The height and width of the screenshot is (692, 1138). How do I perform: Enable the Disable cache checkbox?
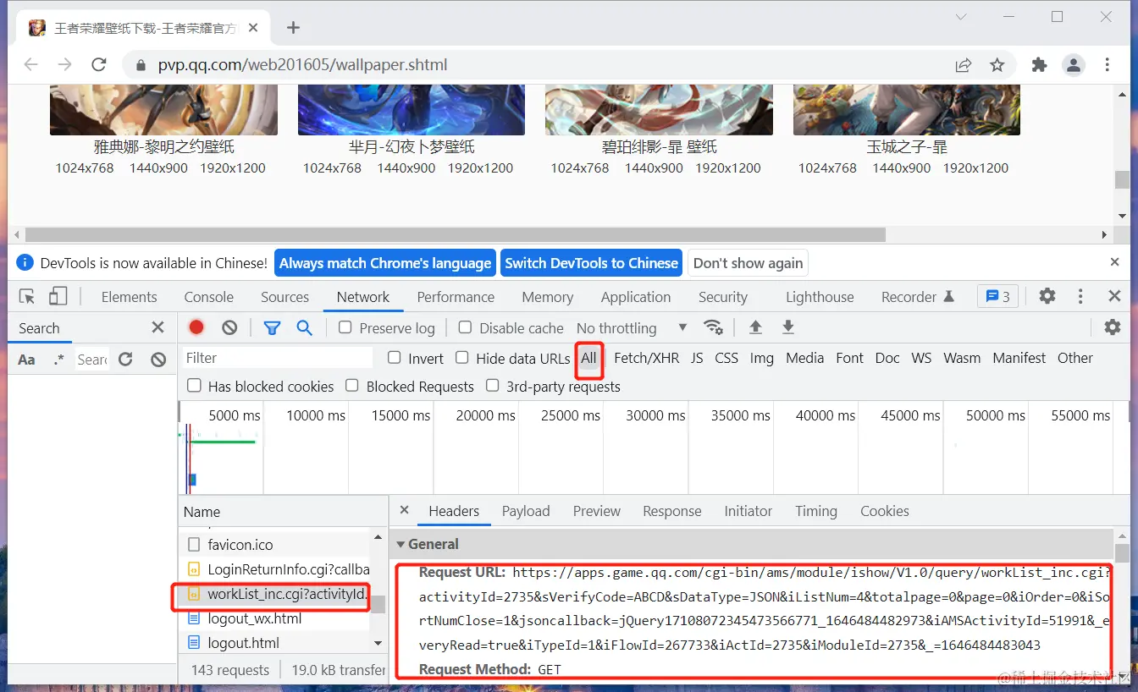click(465, 327)
